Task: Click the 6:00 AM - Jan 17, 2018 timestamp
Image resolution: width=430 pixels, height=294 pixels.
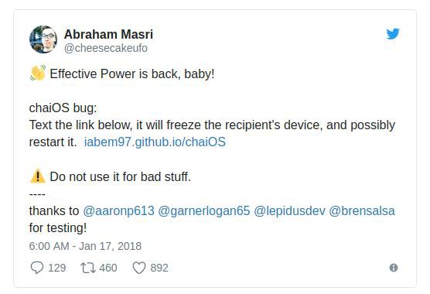Action: [x=85, y=246]
